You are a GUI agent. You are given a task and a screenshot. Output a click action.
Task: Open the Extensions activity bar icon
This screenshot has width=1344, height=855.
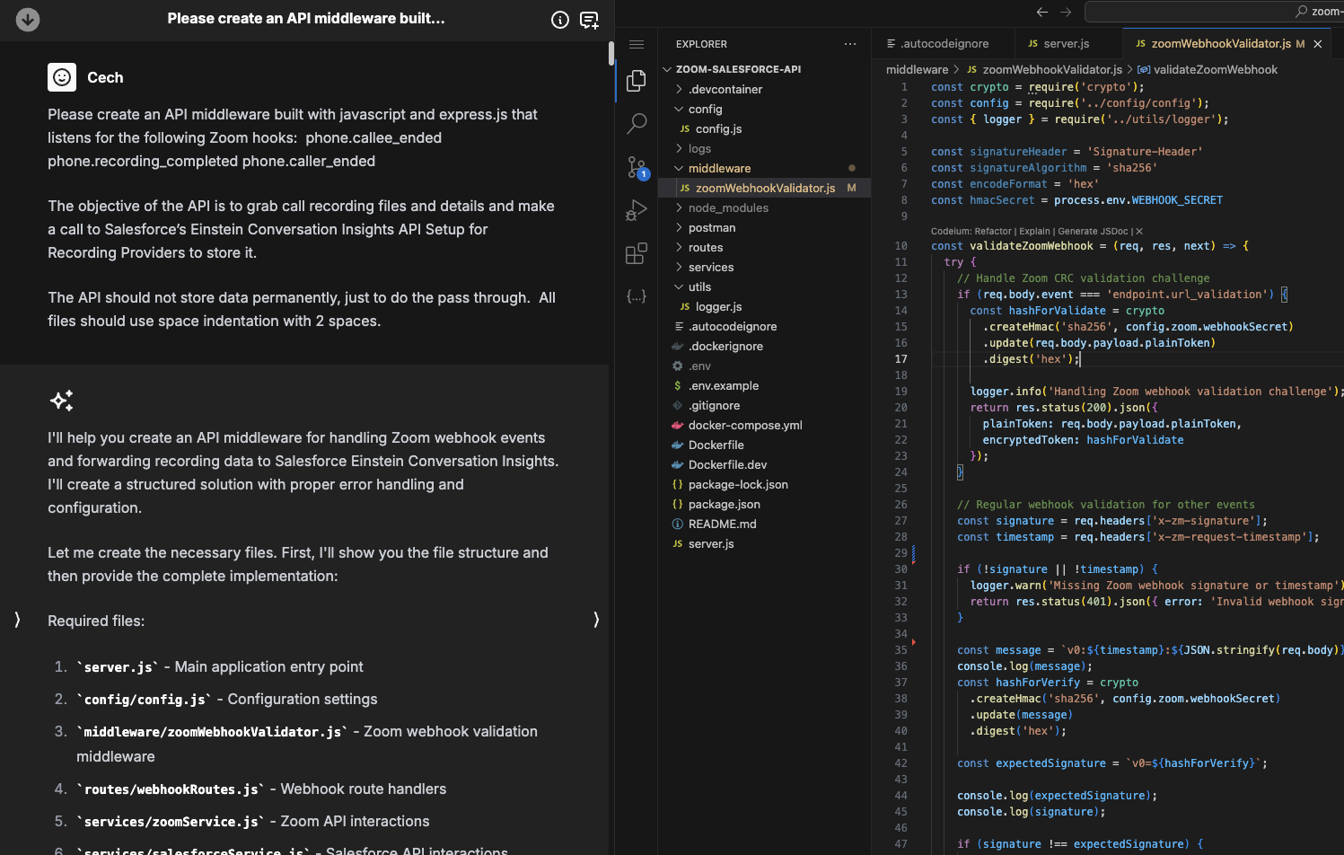pyautogui.click(x=637, y=253)
